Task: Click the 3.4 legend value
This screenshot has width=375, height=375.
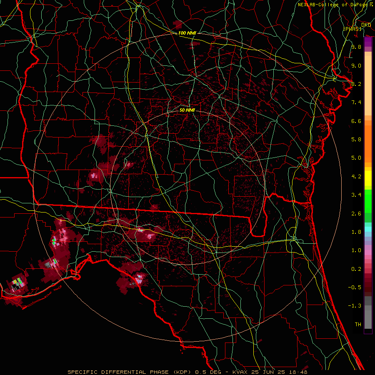Action: point(356,195)
